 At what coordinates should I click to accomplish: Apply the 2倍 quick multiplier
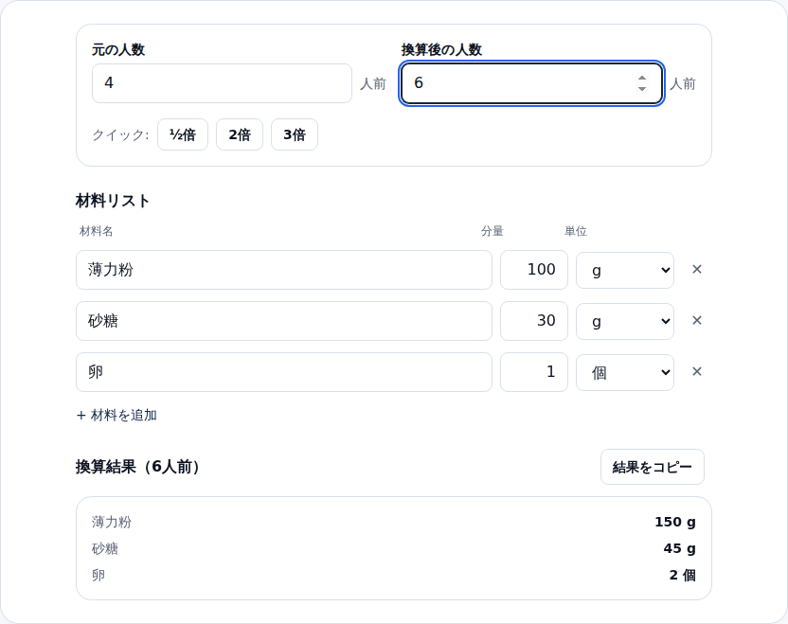240,134
